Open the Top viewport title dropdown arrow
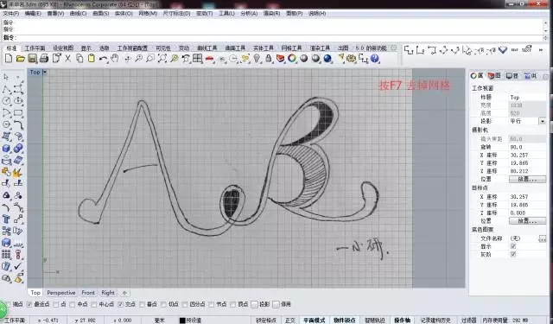The height and width of the screenshot is (324, 553). [x=45, y=73]
